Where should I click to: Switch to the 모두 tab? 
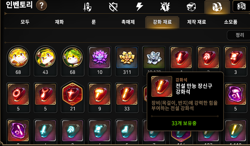tap(25, 22)
